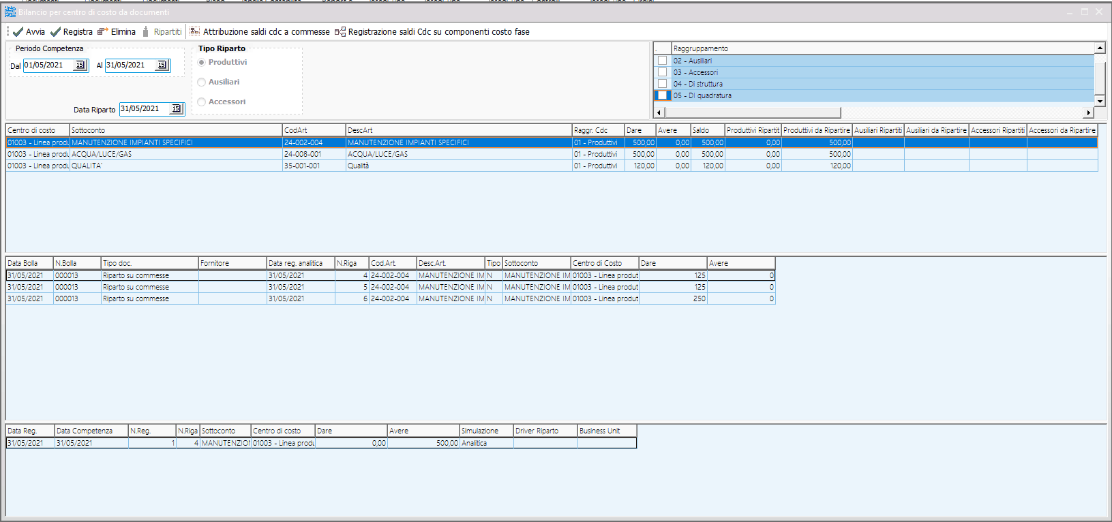
Task: Open Registrazione saldi Cdc su componenti costo fase
Action: [x=432, y=32]
